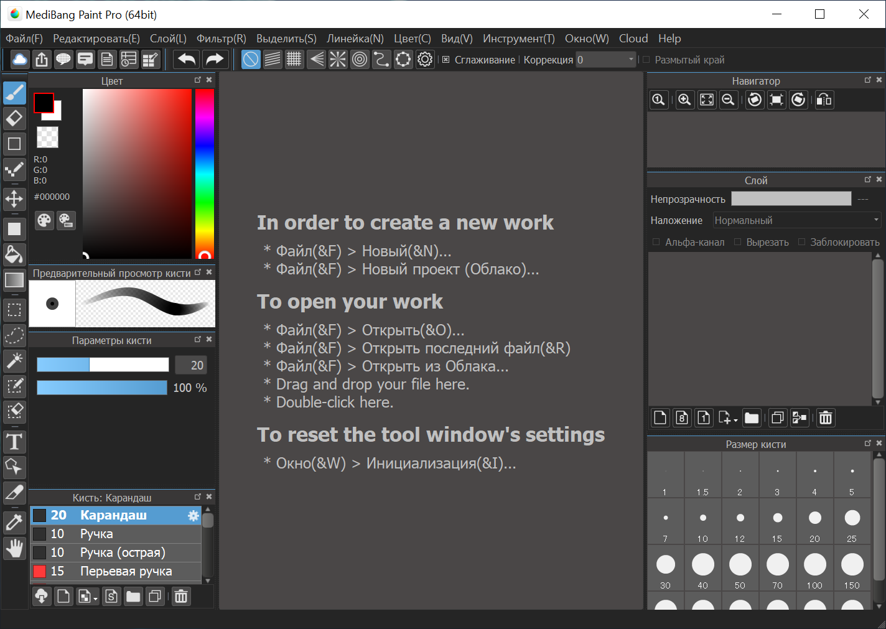Choose brush size 50 preset

point(740,569)
